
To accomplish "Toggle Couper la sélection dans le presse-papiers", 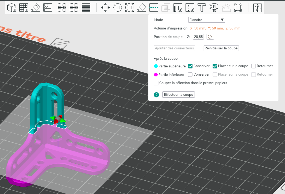I will click(156, 83).
